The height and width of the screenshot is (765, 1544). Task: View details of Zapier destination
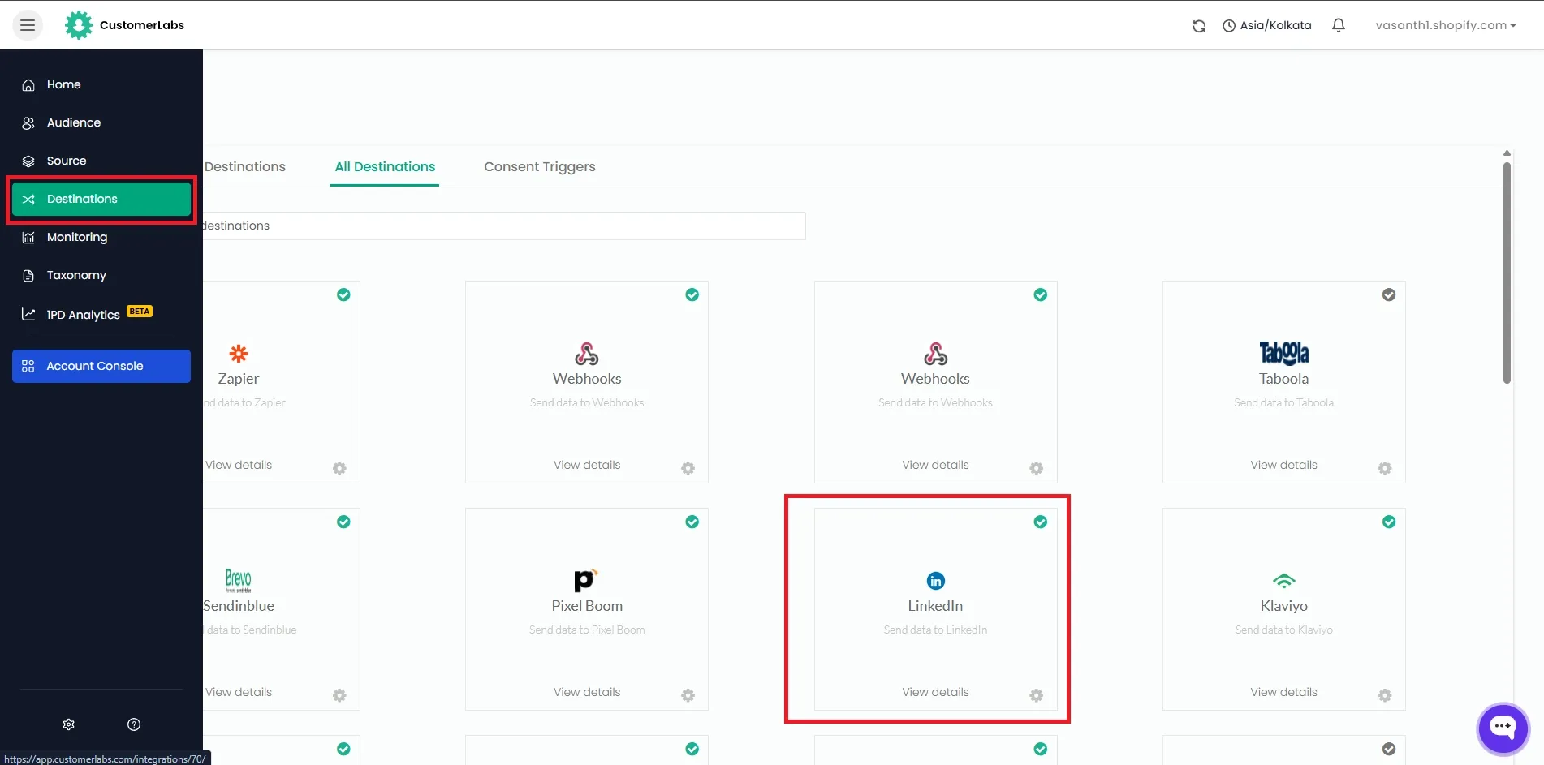[239, 465]
